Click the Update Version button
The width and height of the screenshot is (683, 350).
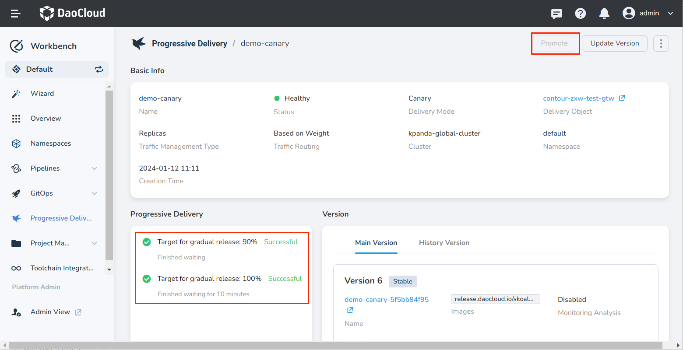(x=614, y=43)
